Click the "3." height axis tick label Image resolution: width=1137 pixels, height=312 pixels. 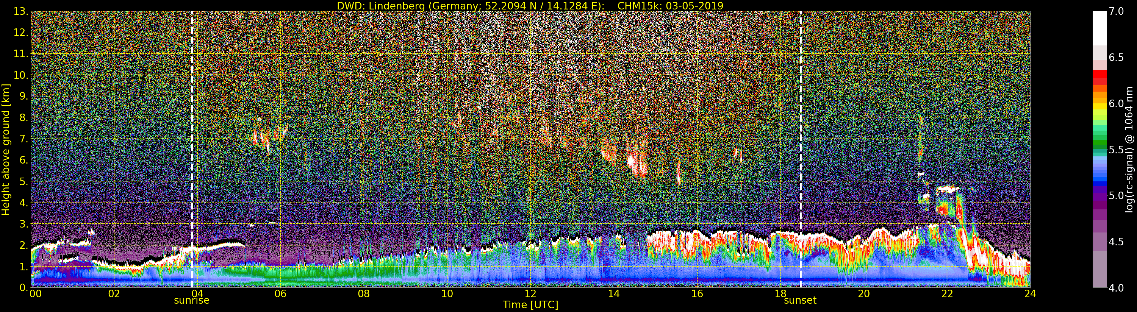(x=23, y=224)
